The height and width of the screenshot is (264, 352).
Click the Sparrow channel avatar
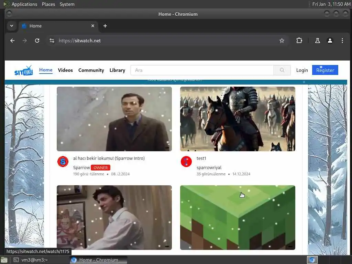tap(63, 162)
